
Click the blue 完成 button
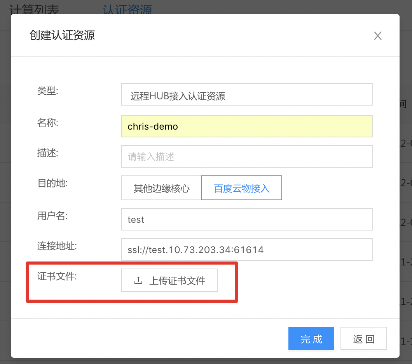coord(311,339)
